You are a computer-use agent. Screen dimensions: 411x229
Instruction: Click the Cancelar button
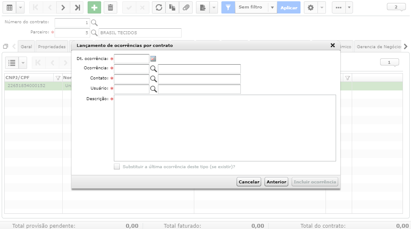[x=249, y=182]
